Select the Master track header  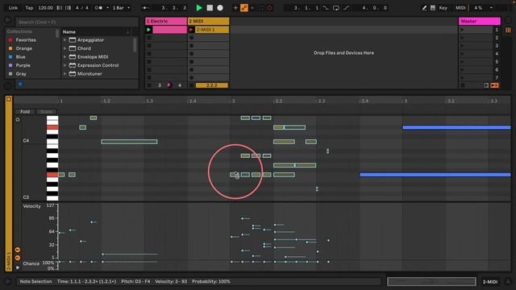[480, 21]
